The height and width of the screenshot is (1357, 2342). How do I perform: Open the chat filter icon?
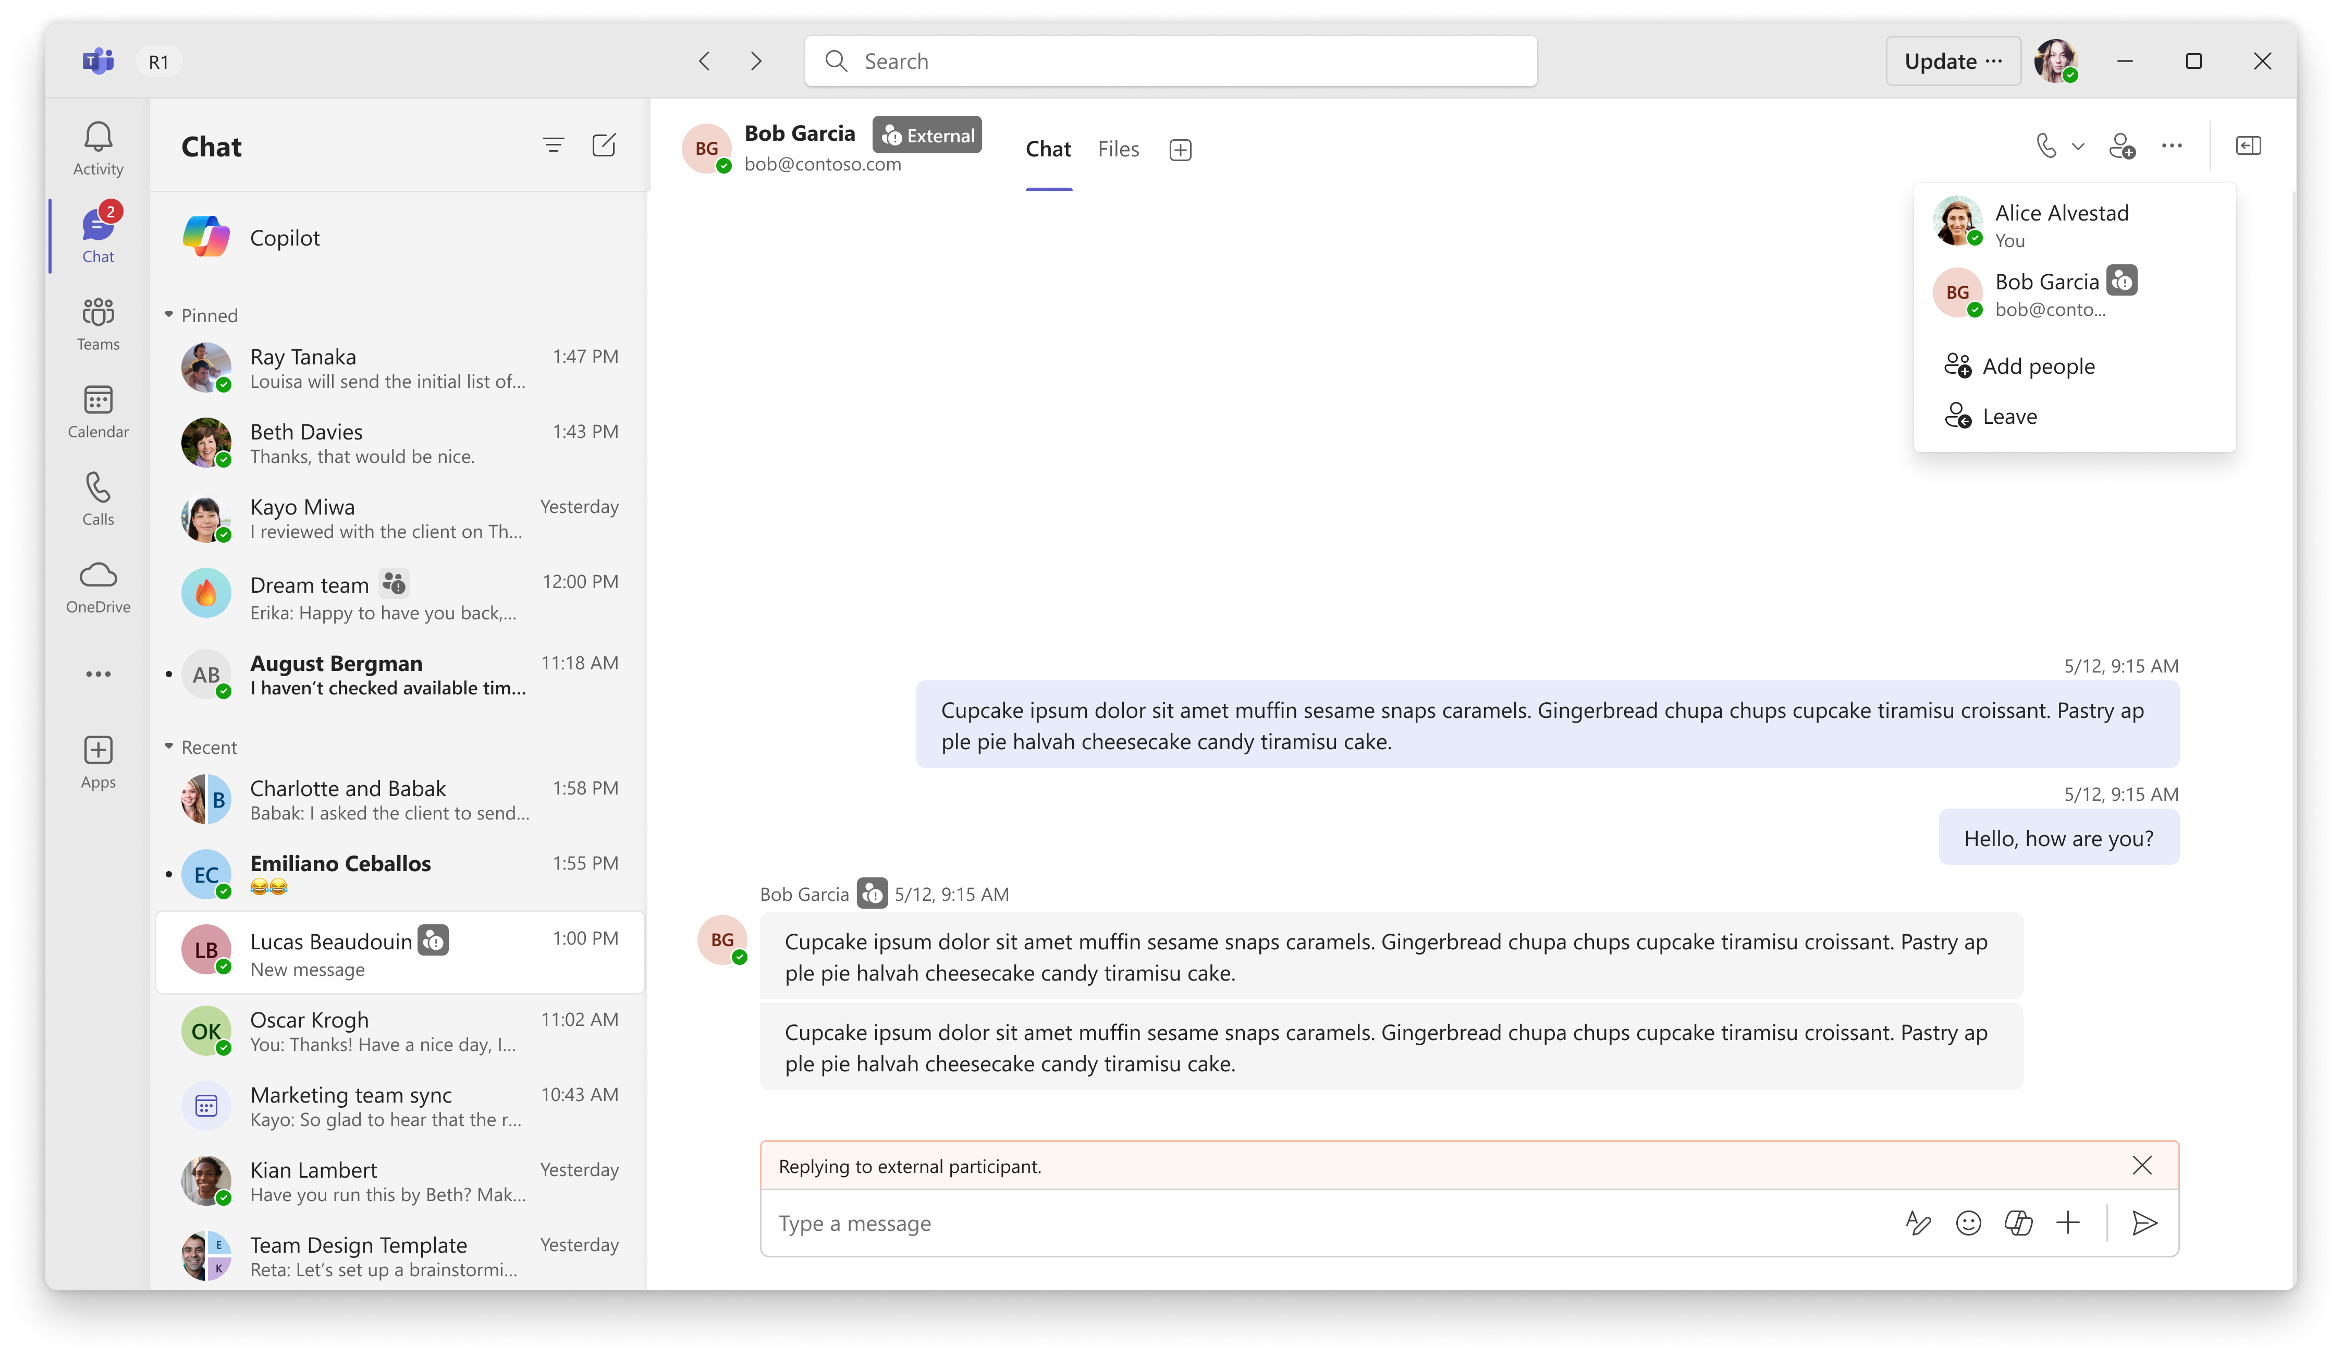[x=553, y=145]
